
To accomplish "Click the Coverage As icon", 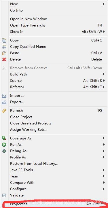I will click(4, 138).
